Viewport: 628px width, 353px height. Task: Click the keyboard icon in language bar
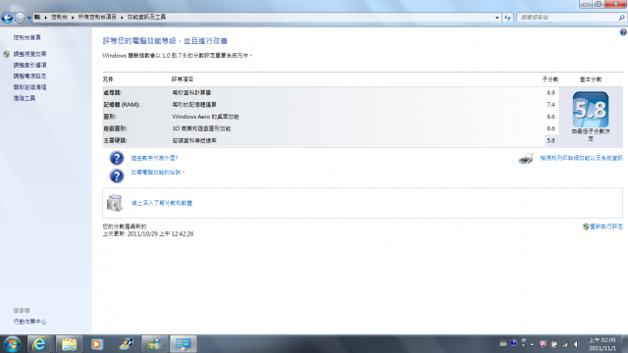[503, 343]
